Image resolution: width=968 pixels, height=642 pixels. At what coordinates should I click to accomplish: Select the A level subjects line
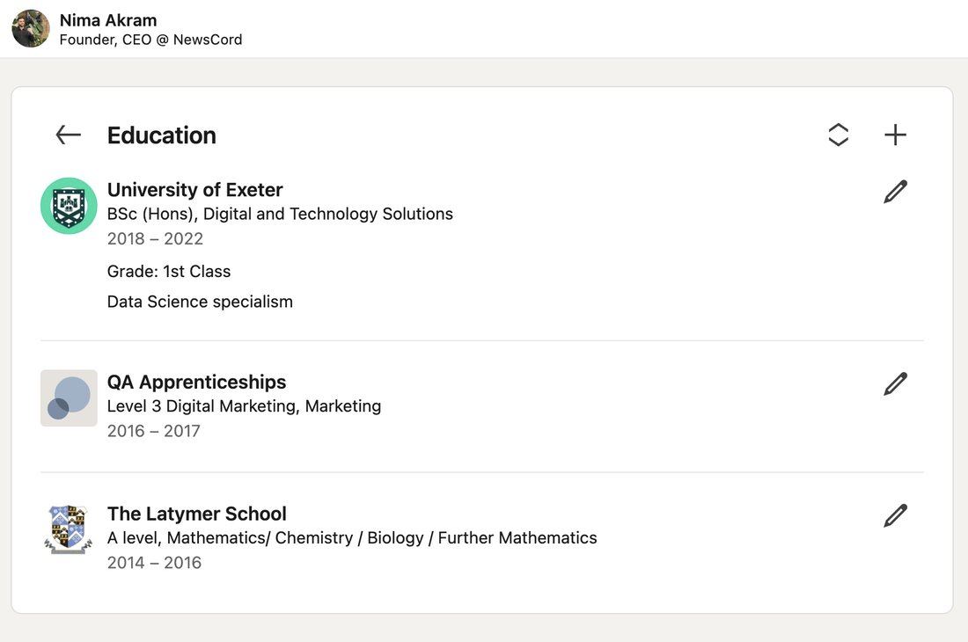[352, 537]
